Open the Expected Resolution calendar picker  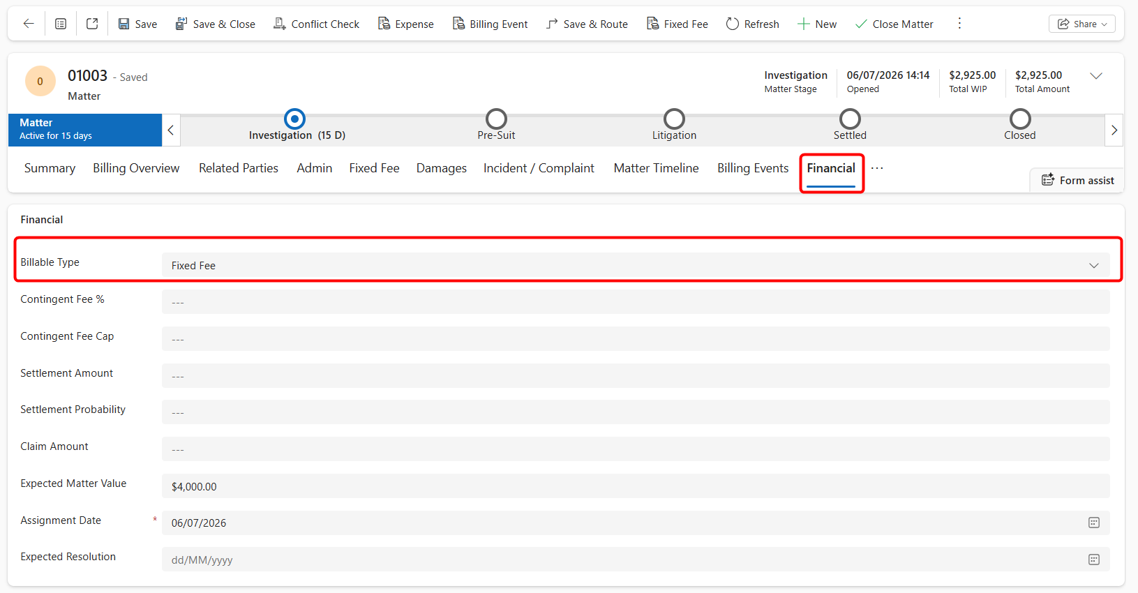point(1094,560)
